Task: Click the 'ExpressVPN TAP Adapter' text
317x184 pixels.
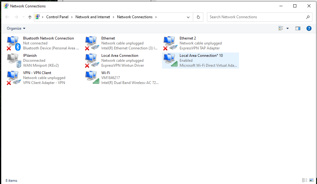Action: (x=200, y=48)
